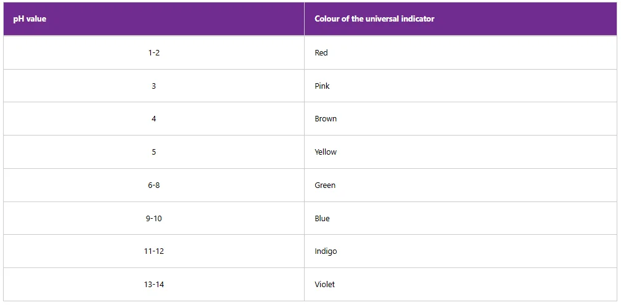Select the pH value '4' cell
This screenshot has width=621, height=305.
(x=154, y=119)
